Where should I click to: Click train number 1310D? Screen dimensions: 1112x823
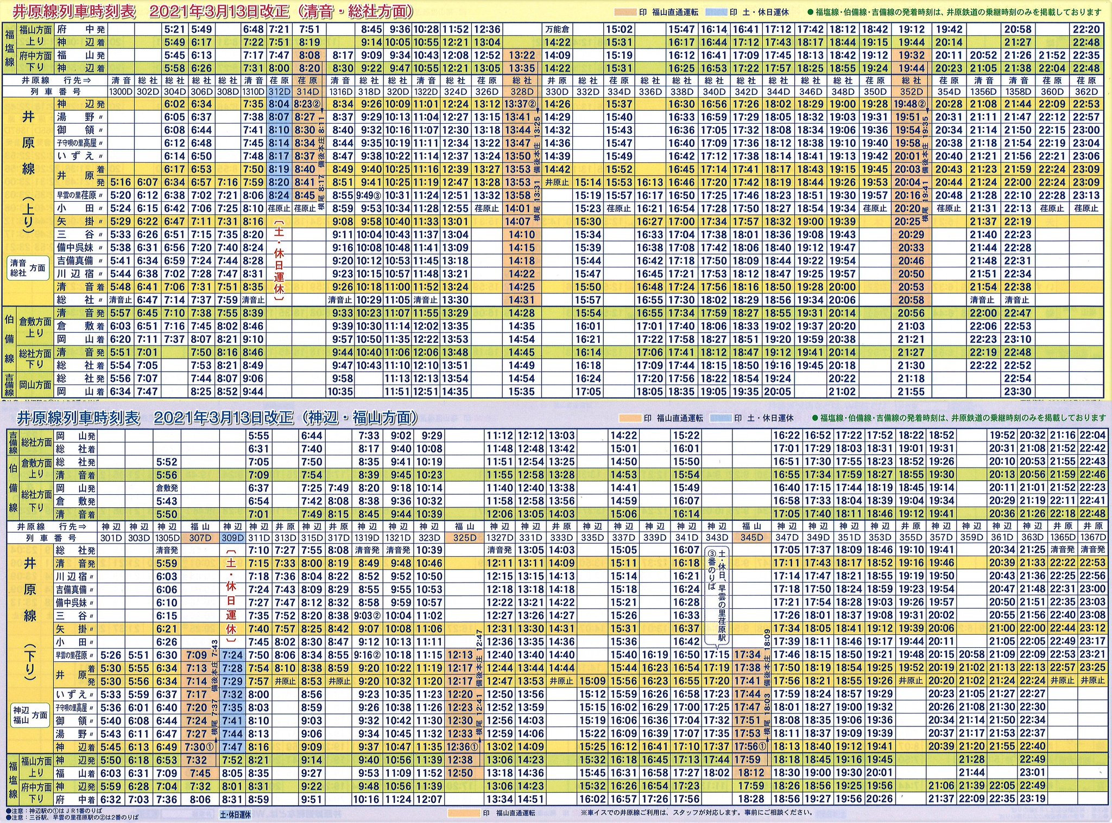tap(254, 92)
